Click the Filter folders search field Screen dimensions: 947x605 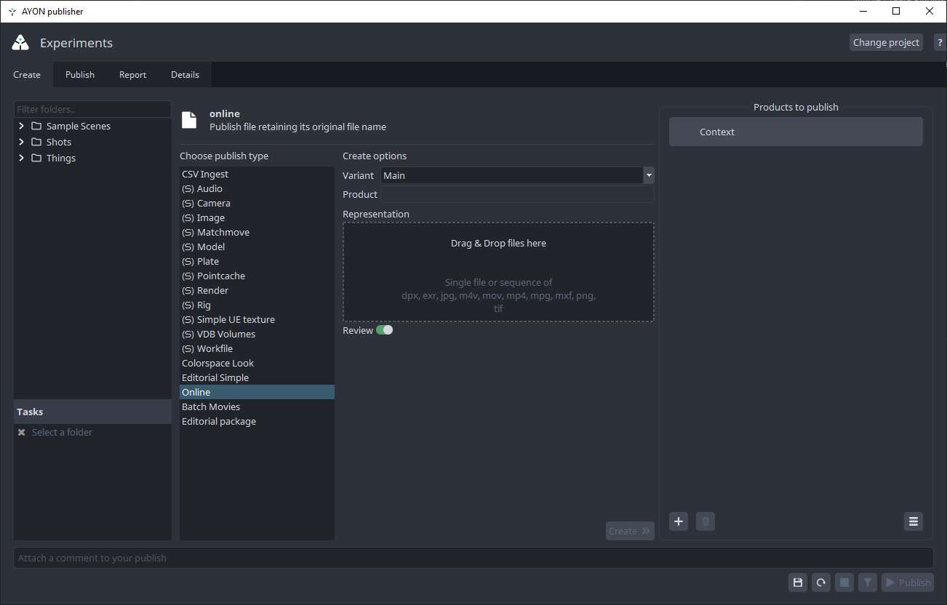[x=92, y=109]
